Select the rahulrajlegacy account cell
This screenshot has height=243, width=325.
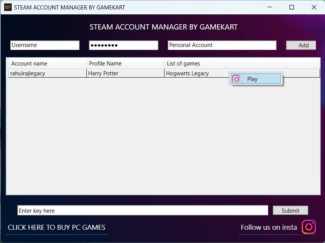click(x=47, y=73)
